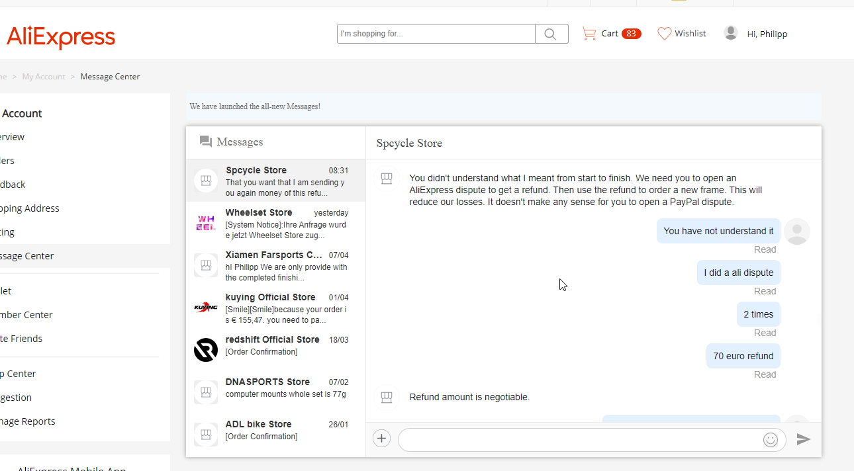Click My Account breadcrumb link

click(x=44, y=77)
